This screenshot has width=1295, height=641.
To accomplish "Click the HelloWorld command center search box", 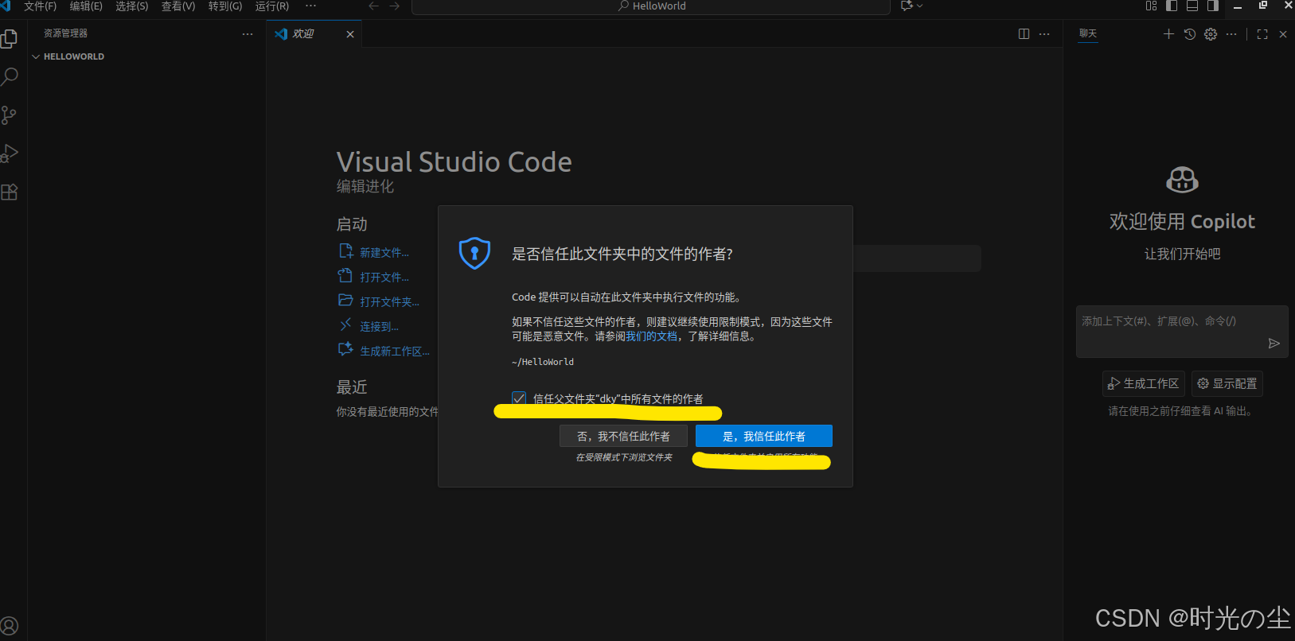I will click(651, 6).
